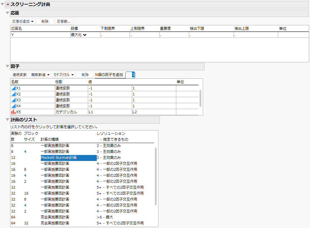Click the blue continuous icon for X1
Image resolution: width=310 pixels, height=228 pixels.
tap(13, 88)
